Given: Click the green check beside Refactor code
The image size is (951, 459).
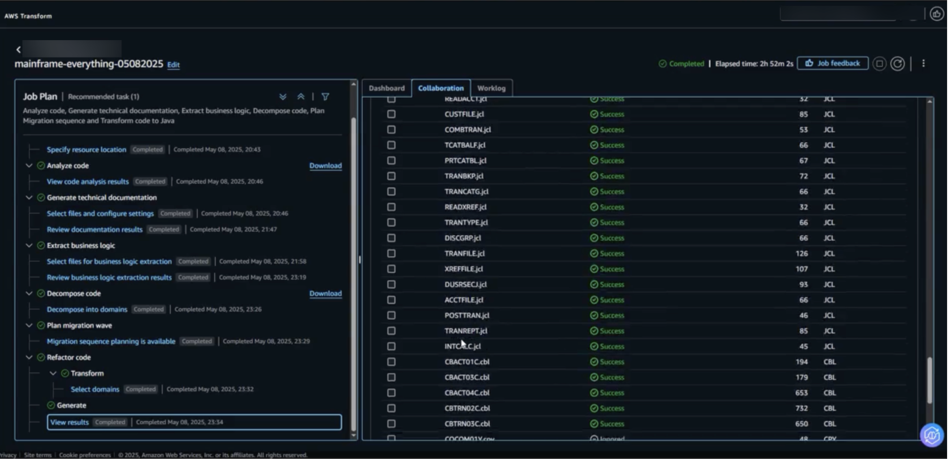Looking at the screenshot, I should click(x=41, y=357).
